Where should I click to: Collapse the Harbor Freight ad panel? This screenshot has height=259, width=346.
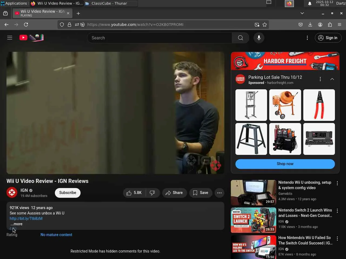pos(332,79)
